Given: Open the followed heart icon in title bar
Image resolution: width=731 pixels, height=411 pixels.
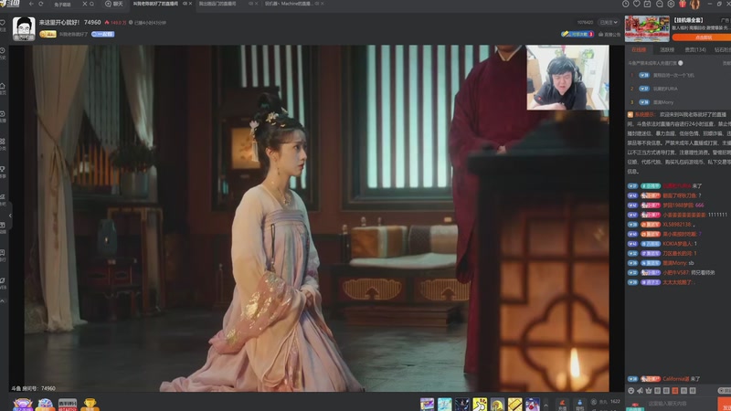Looking at the screenshot, I should [637, 4].
